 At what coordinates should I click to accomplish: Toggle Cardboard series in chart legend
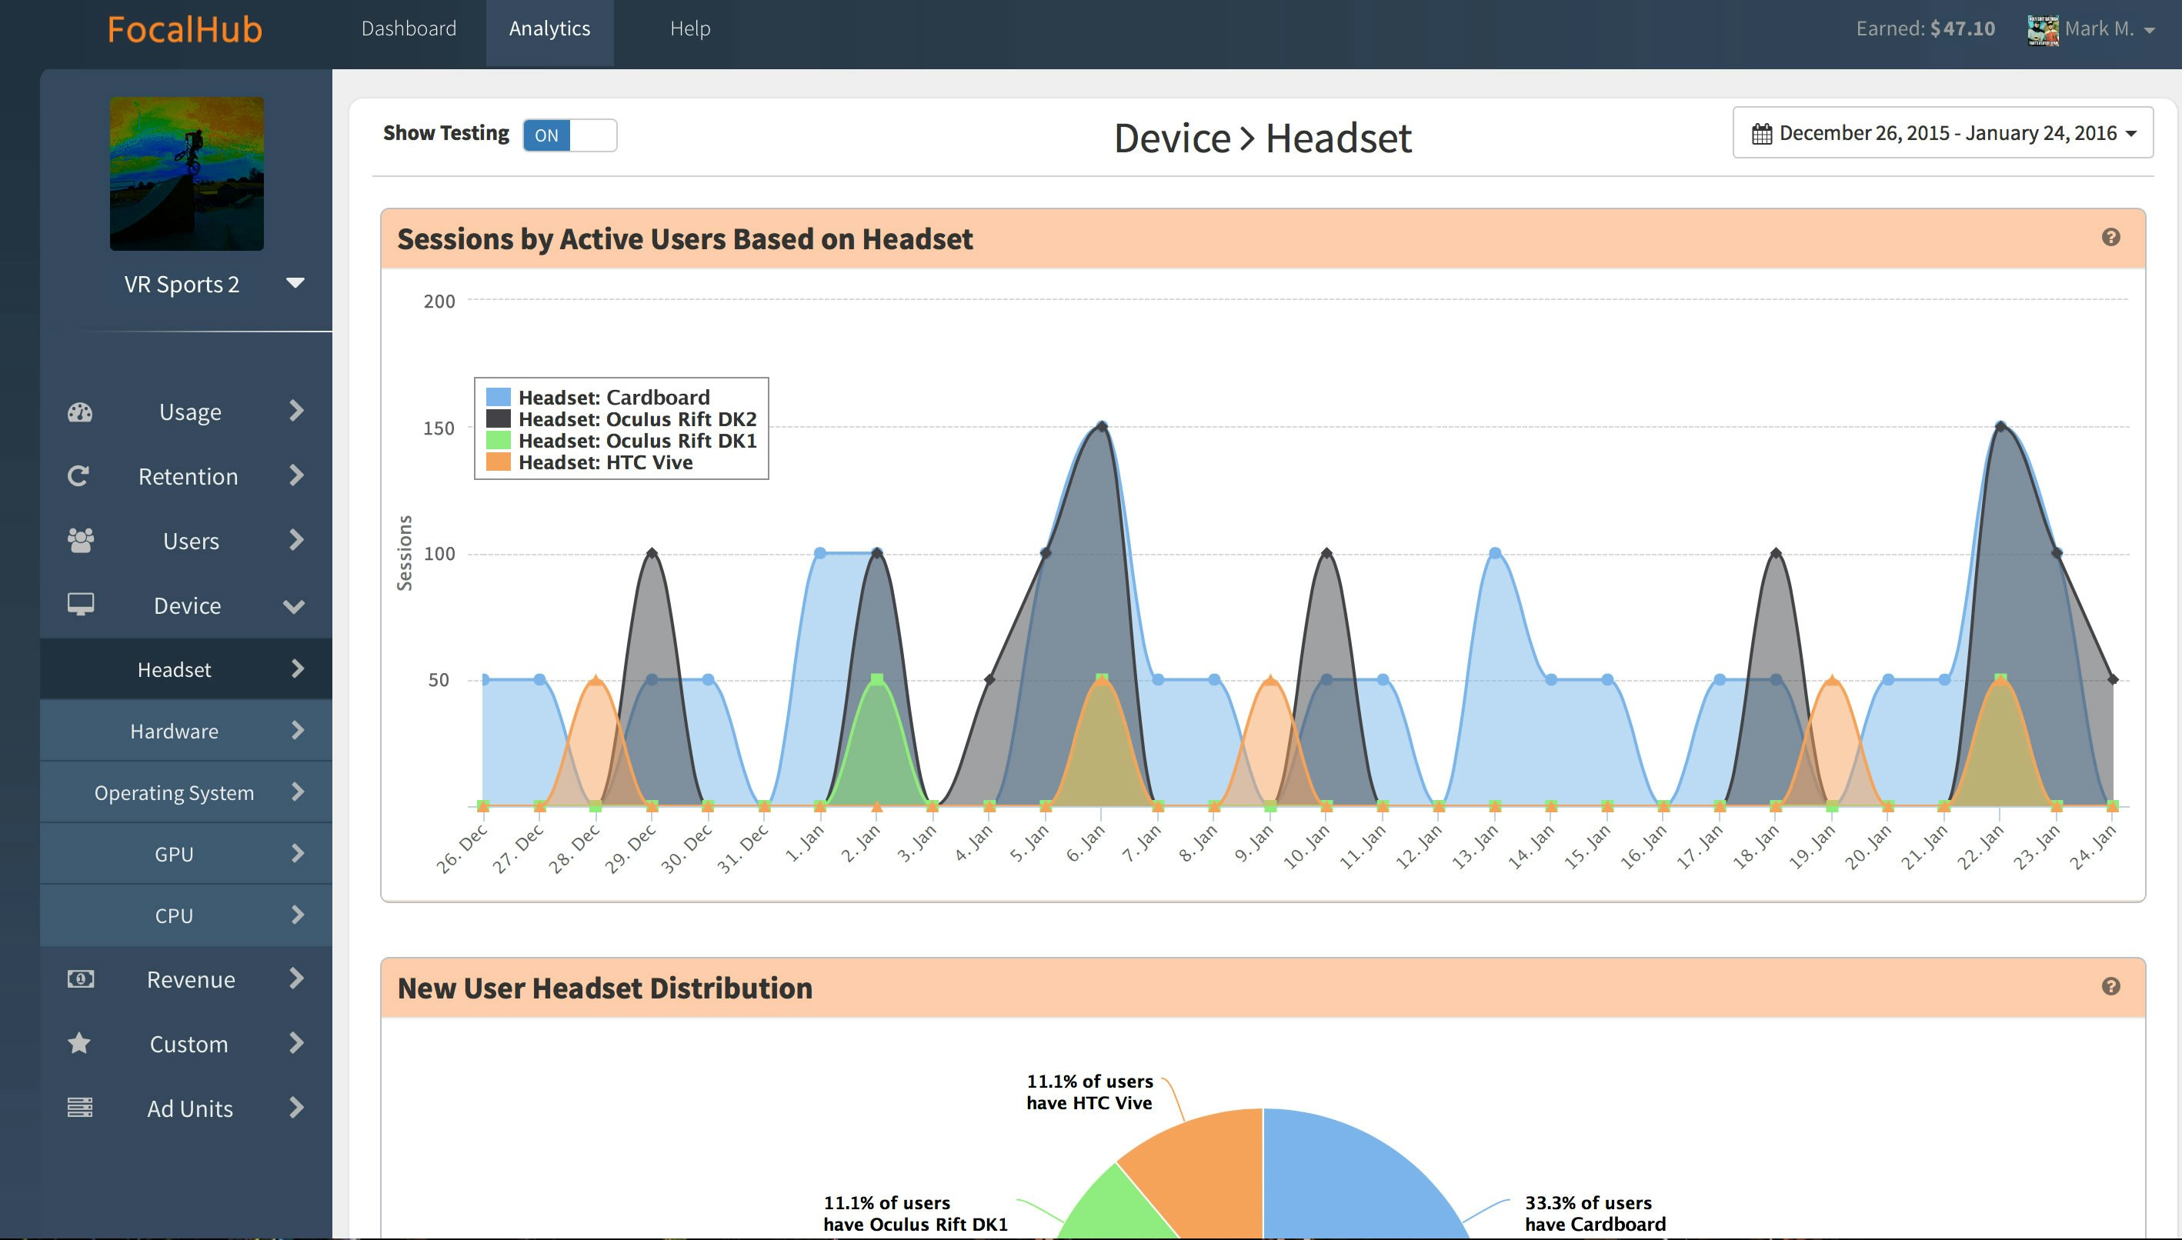click(613, 398)
